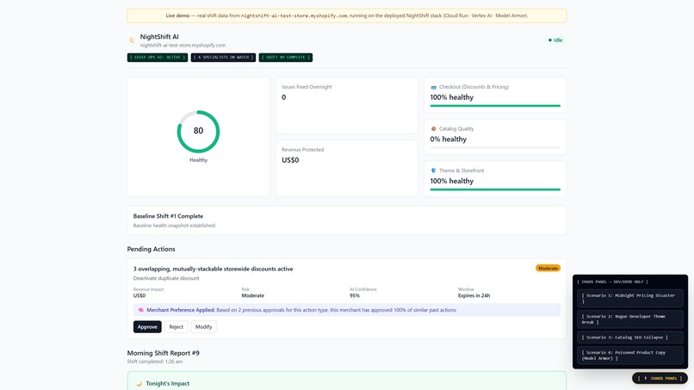The height and width of the screenshot is (390, 694).
Task: Click the Revenue Impact US$0 value
Action: [139, 295]
